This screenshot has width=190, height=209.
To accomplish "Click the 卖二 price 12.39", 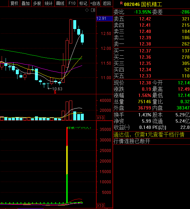I will (x=145, y=38).
